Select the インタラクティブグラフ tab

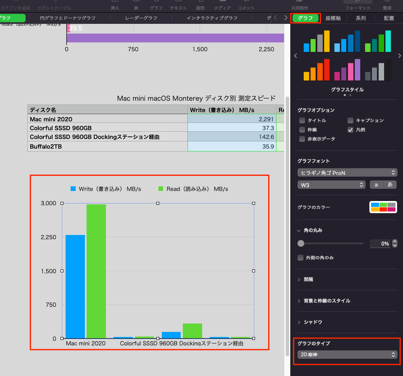point(212,18)
